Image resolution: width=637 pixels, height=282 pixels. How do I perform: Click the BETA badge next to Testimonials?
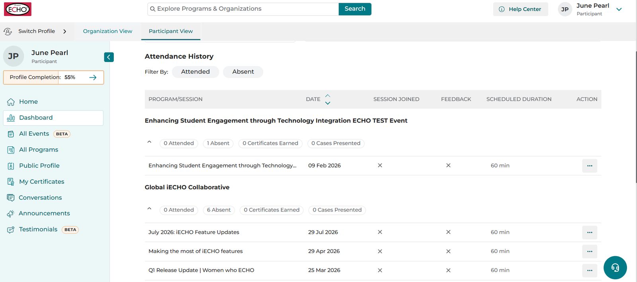pyautogui.click(x=70, y=230)
